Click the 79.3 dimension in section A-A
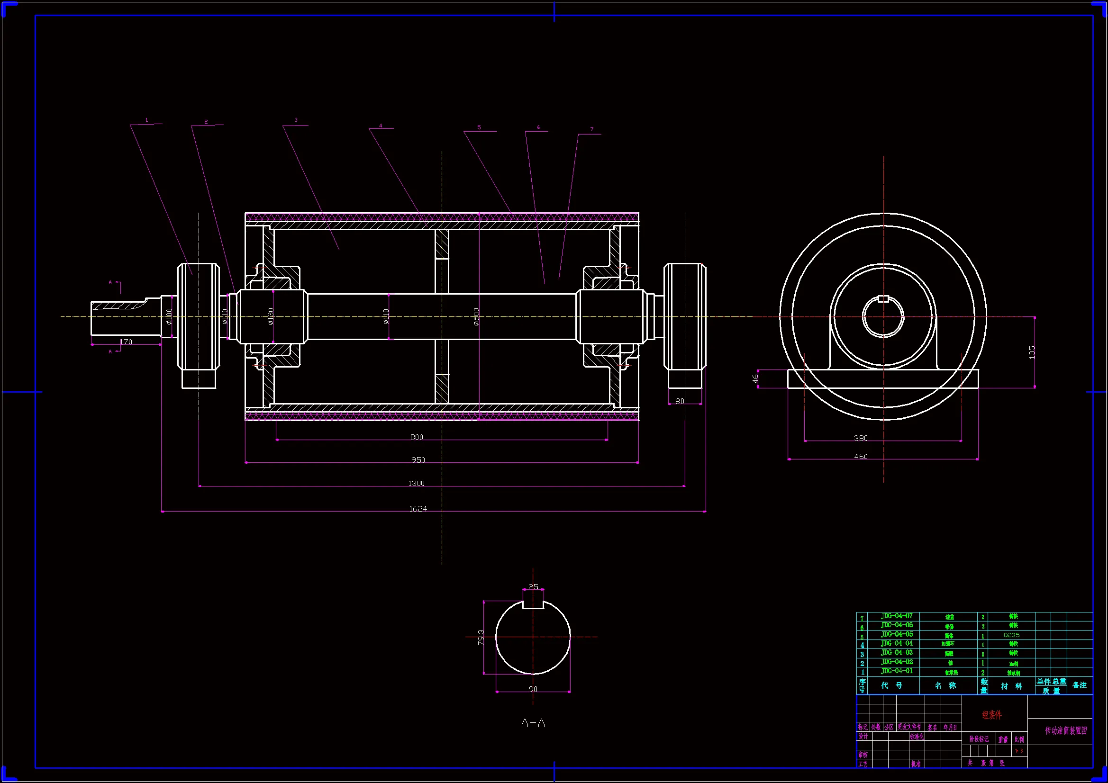 481,637
